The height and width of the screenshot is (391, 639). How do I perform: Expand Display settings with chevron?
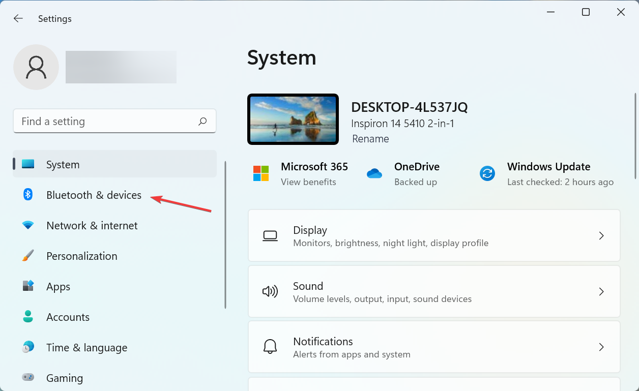tap(601, 236)
